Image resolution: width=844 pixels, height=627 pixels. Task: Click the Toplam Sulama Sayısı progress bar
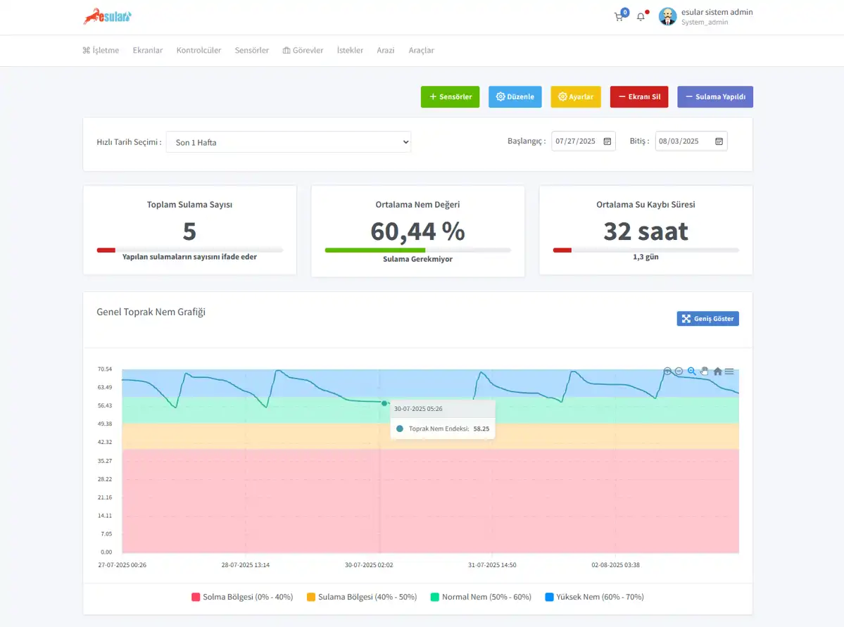(189, 251)
